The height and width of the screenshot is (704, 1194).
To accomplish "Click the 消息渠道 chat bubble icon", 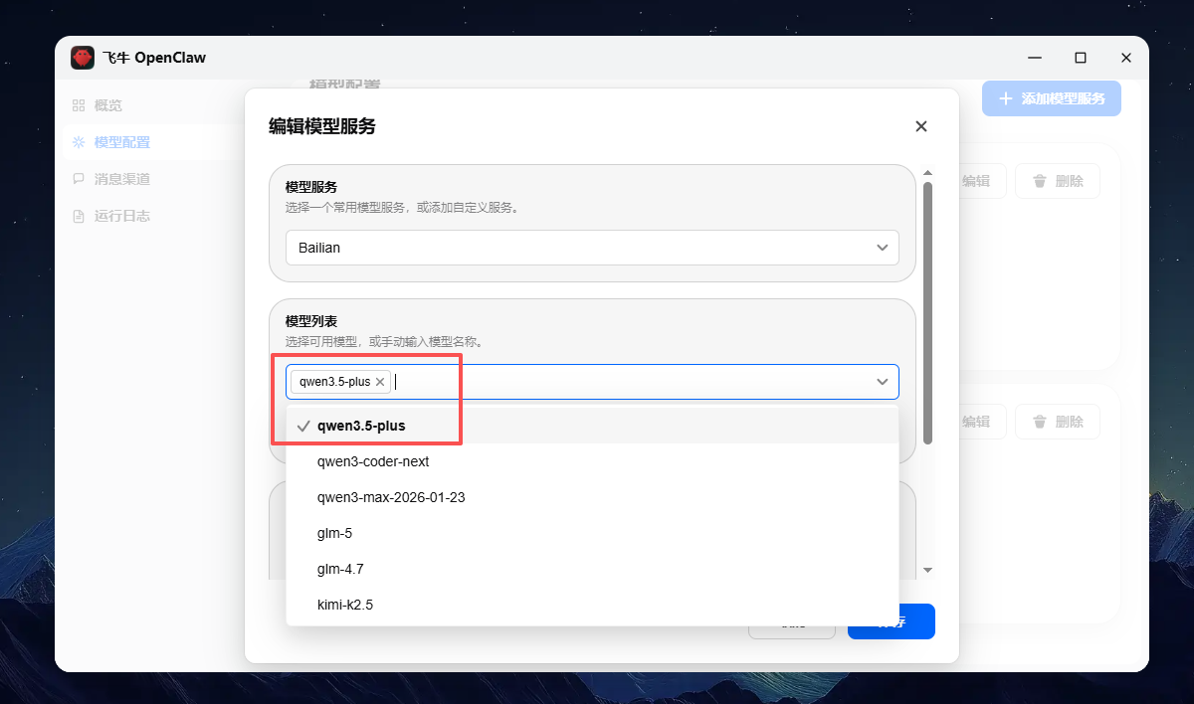I will point(79,179).
